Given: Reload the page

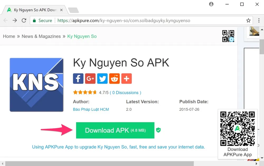Looking at the screenshot, I should (x=24, y=20).
